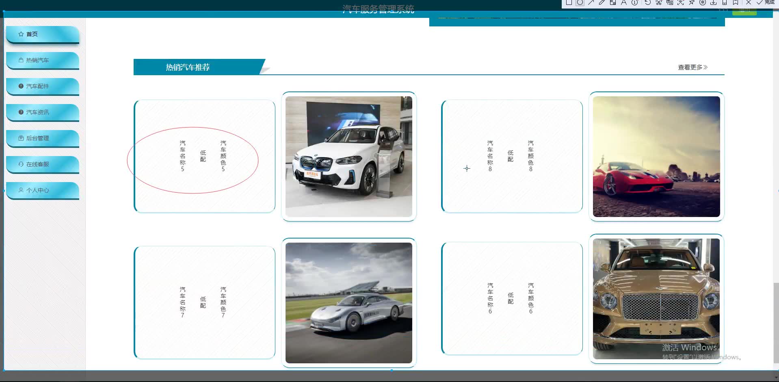Viewport: 779px width, 382px height.
Task: Translate the captured screenshot text
Action: (x=669, y=2)
